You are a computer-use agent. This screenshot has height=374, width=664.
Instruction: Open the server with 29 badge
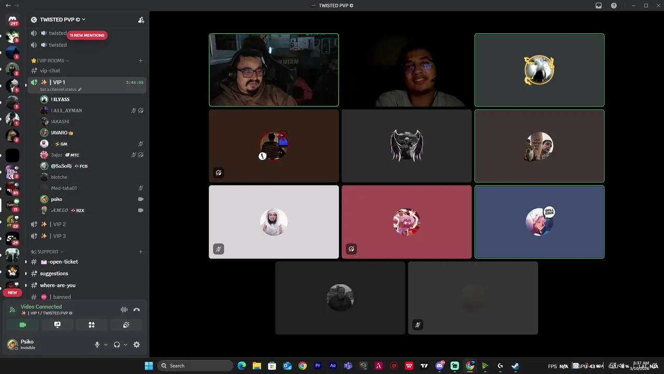point(12,239)
